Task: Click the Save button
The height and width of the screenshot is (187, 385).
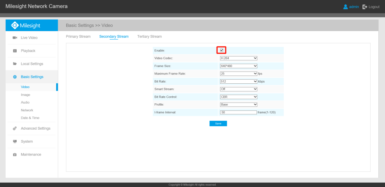Action: 218,123
